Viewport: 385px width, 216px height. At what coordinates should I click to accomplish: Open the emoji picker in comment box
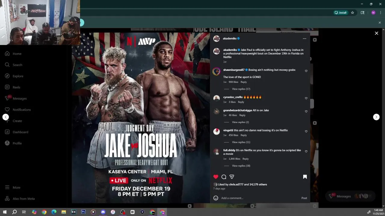point(216,198)
